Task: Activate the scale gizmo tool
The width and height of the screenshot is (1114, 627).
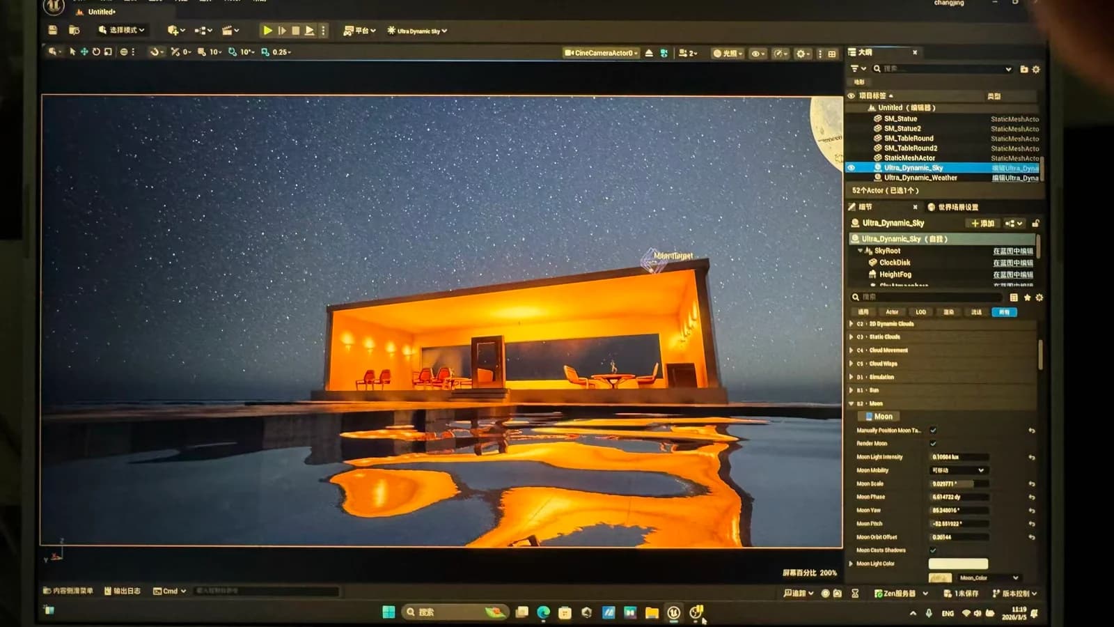Action: point(108,52)
